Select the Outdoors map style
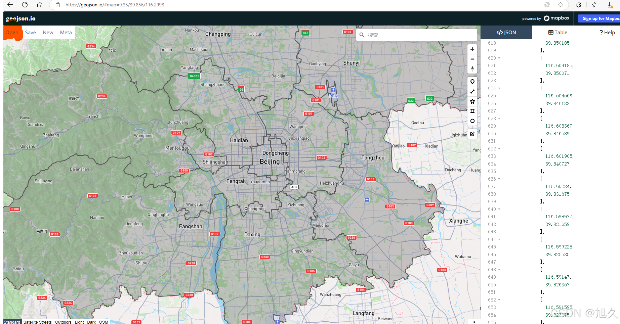 pyautogui.click(x=63, y=322)
